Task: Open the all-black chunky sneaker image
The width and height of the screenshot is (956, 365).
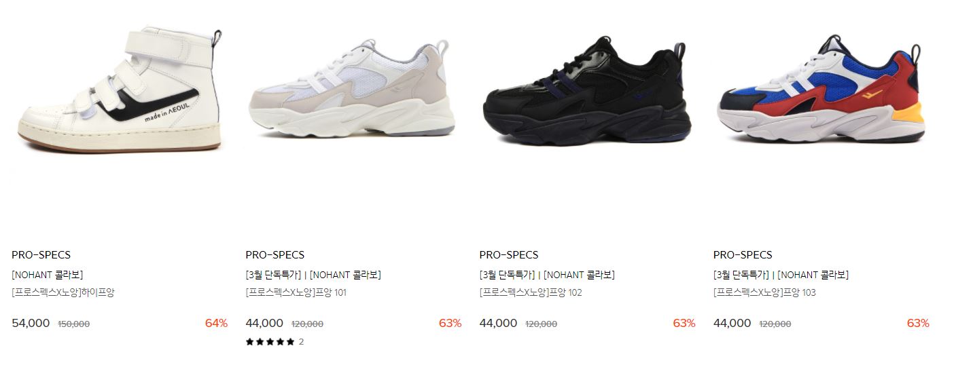Action: [x=586, y=90]
